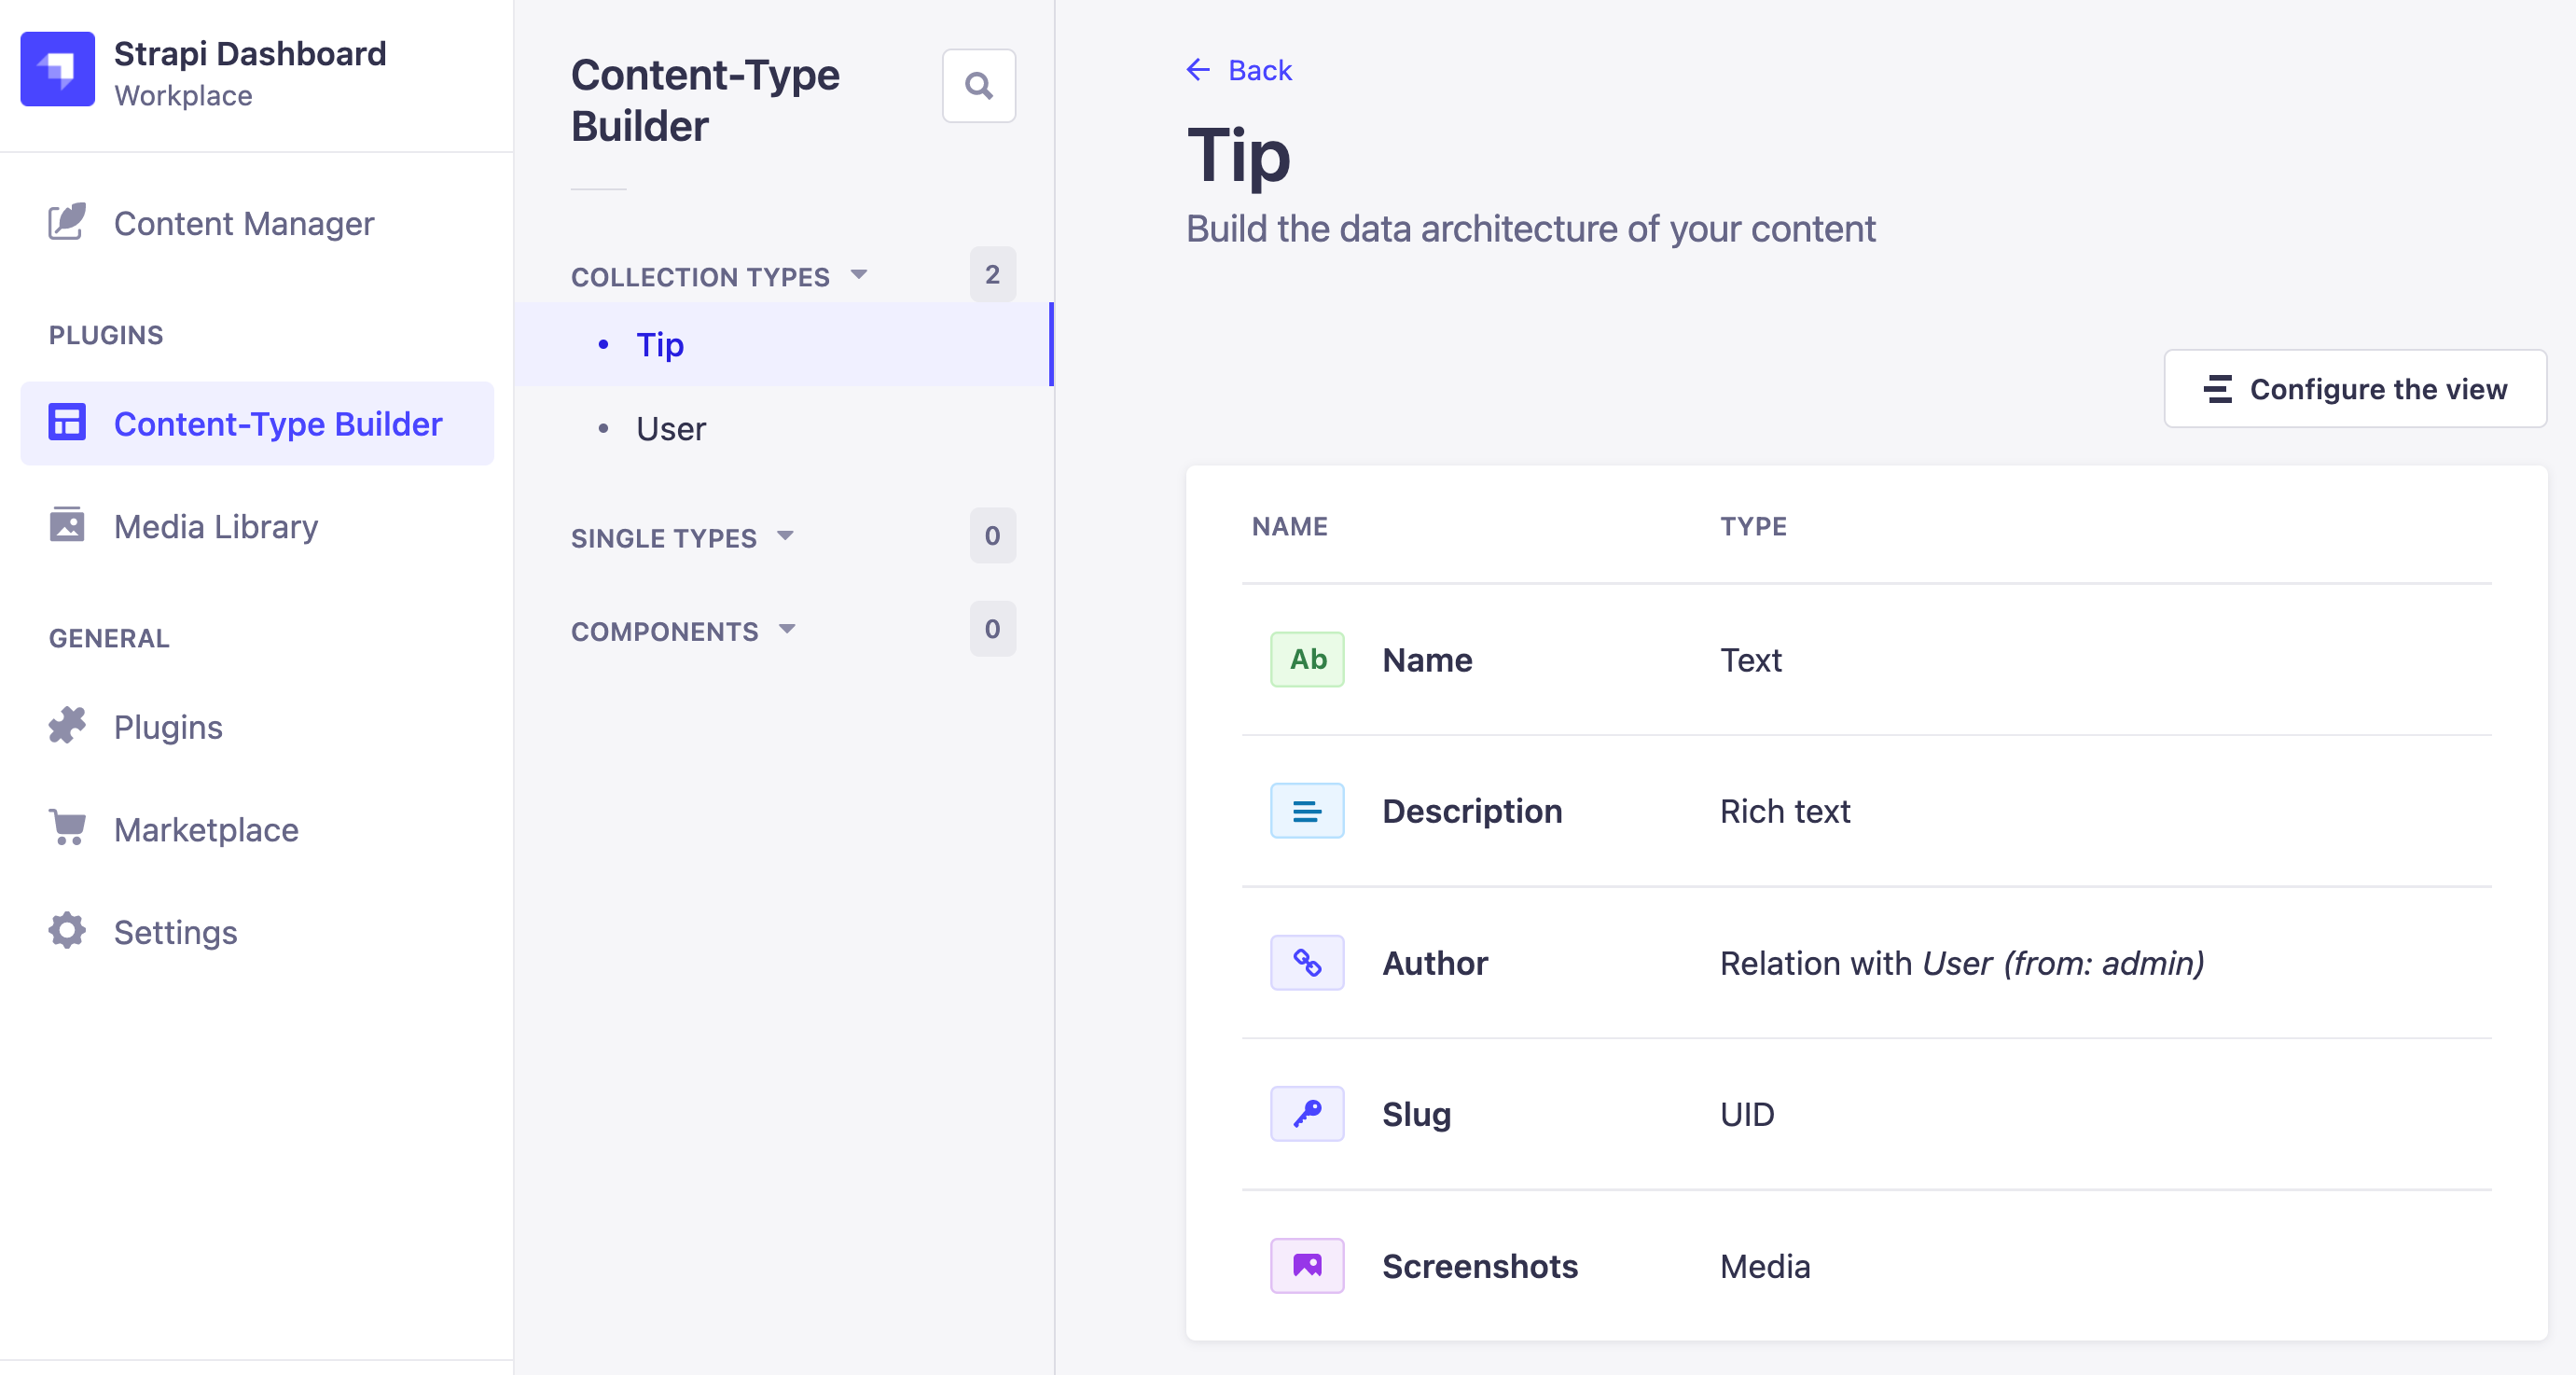The height and width of the screenshot is (1375, 2576).
Task: Click the Marketplace cart icon
Action: point(67,829)
